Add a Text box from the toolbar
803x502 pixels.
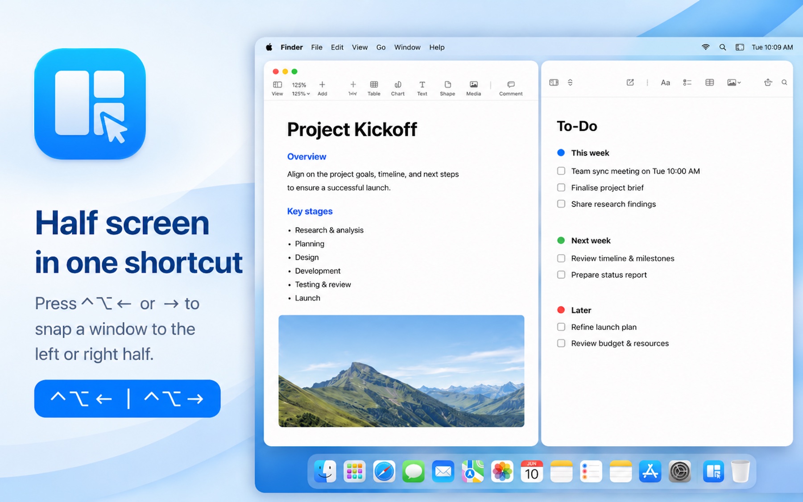tap(422, 88)
